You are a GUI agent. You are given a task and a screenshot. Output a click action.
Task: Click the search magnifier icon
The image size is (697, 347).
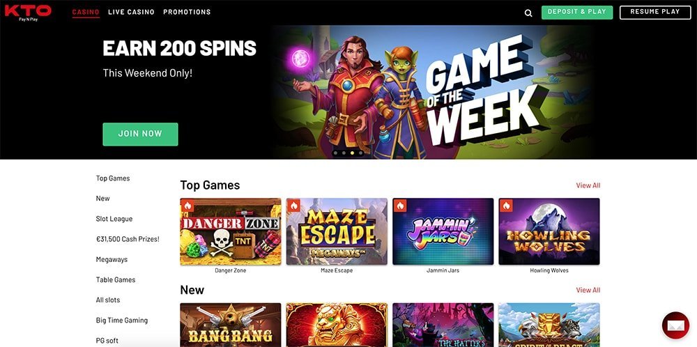528,13
